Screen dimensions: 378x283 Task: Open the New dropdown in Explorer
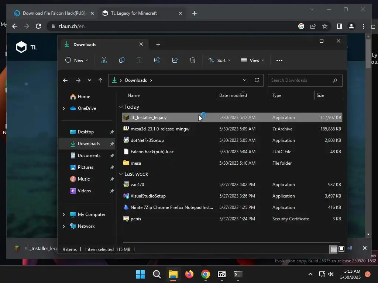[77, 60]
